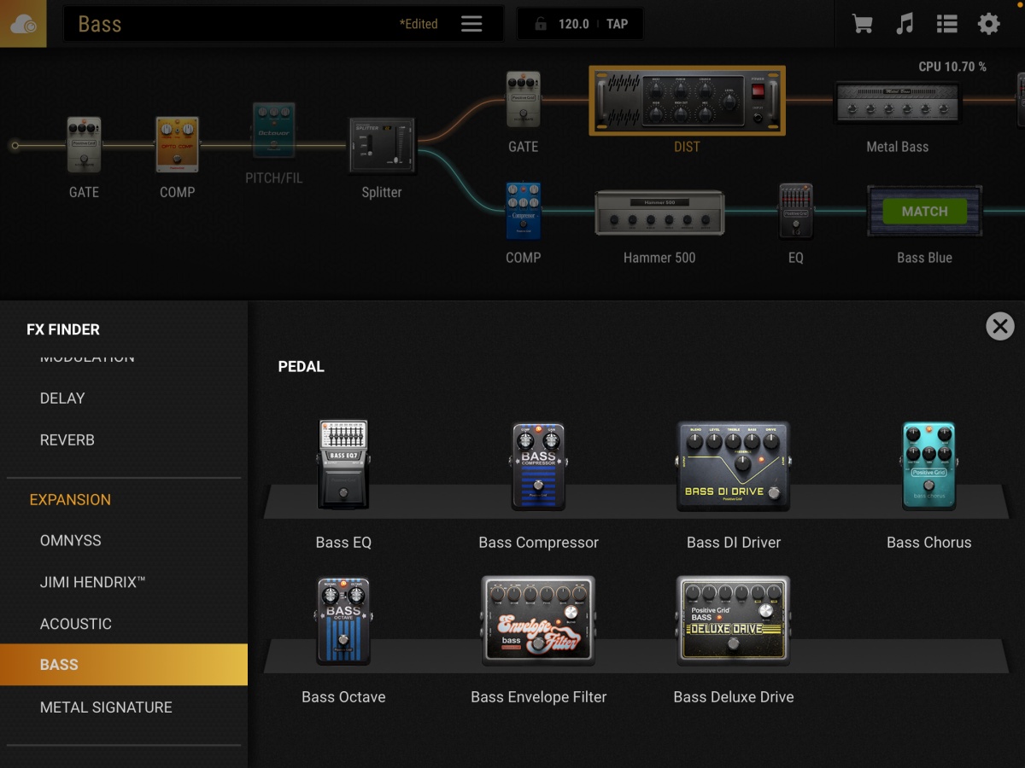Pick the Bass Envelope Filter pedal
Viewport: 1025px width, 768px height.
click(x=539, y=620)
